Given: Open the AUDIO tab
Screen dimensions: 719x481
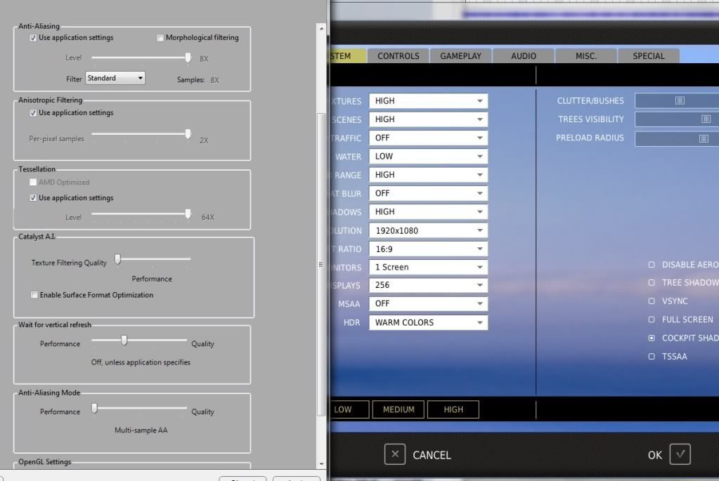Looking at the screenshot, I should point(523,56).
